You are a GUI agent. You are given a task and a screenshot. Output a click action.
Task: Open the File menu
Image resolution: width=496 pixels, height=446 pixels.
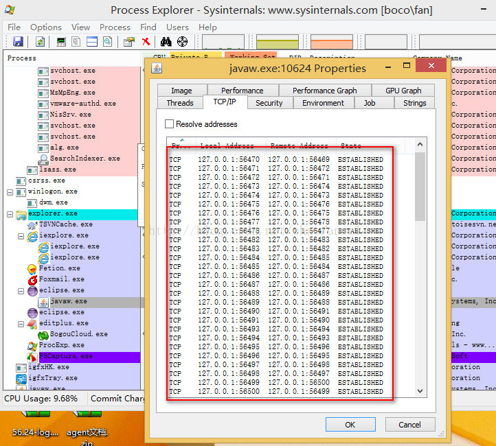click(14, 27)
